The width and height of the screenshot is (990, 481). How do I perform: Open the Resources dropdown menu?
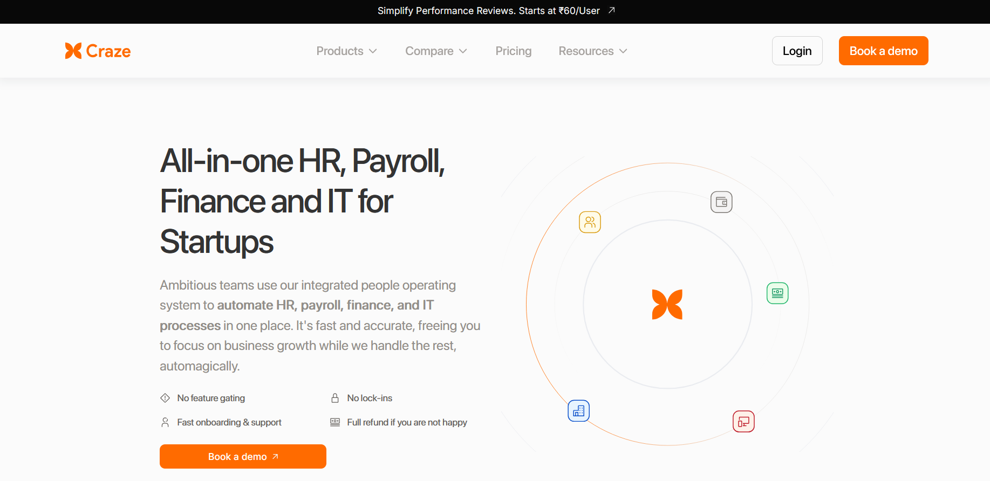point(592,51)
